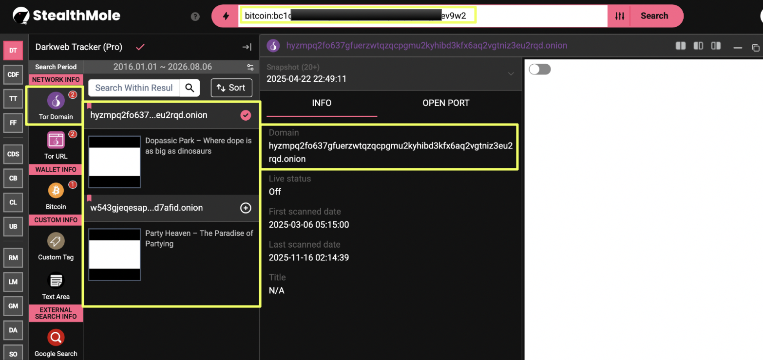The height and width of the screenshot is (360, 763).
Task: Click the Title value "N/A"
Action: (x=277, y=290)
